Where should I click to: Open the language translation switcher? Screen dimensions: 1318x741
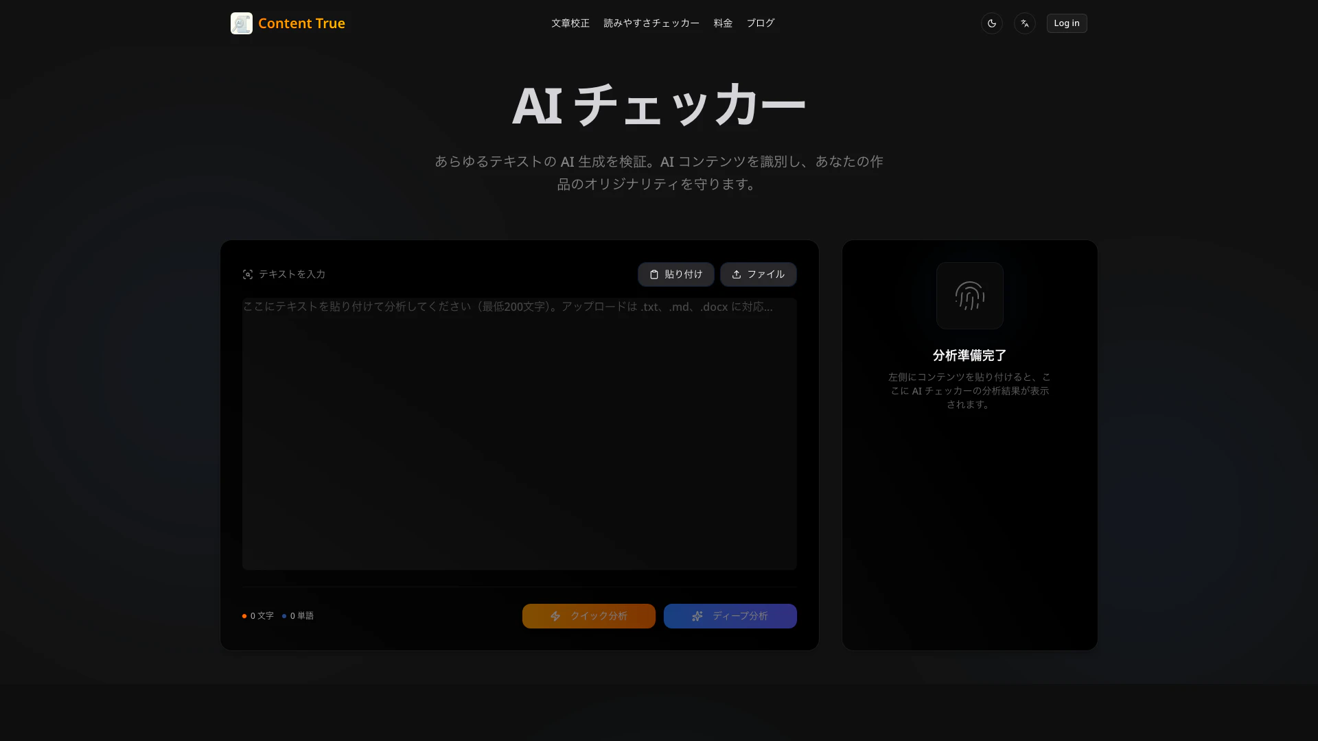pyautogui.click(x=1024, y=23)
